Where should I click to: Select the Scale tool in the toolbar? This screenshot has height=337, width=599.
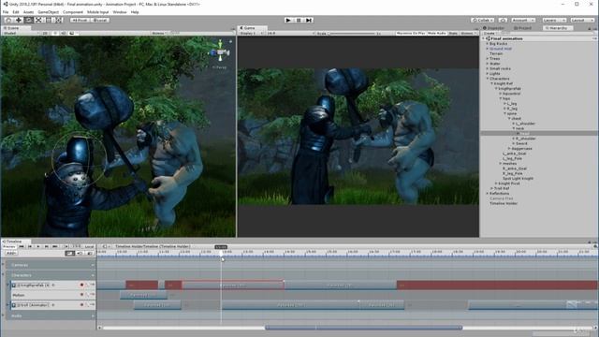point(38,20)
